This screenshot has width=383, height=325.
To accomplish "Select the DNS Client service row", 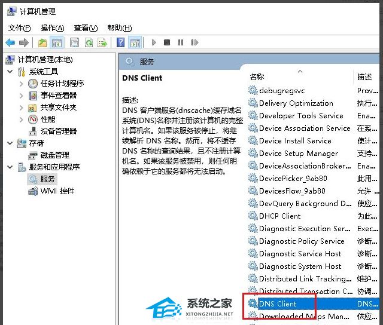I will (x=314, y=303).
